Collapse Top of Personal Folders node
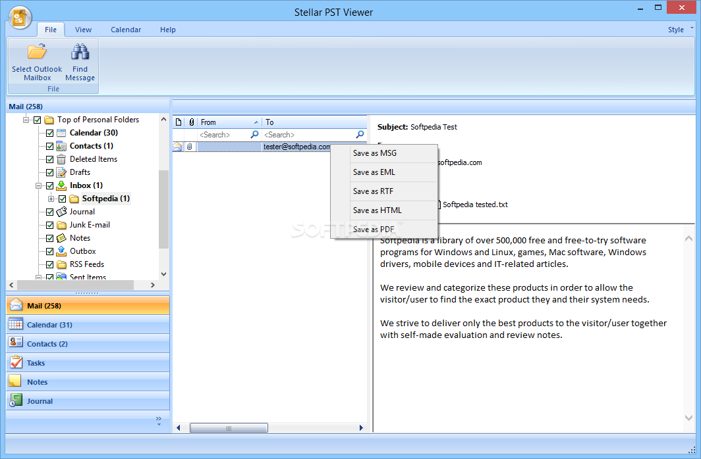The height and width of the screenshot is (459, 701). [x=26, y=120]
